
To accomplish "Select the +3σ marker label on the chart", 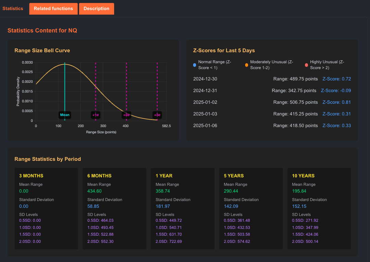I will pyautogui.click(x=157, y=115).
